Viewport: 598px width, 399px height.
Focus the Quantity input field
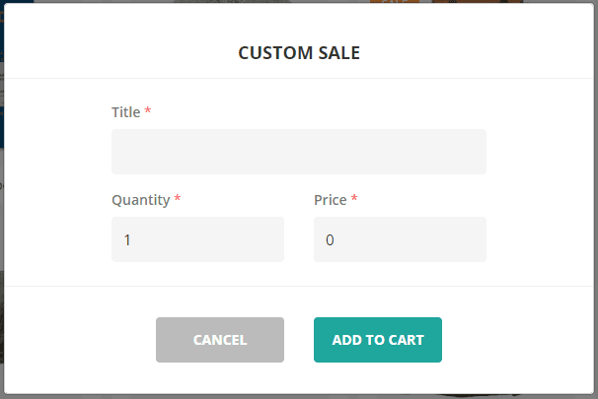197,239
